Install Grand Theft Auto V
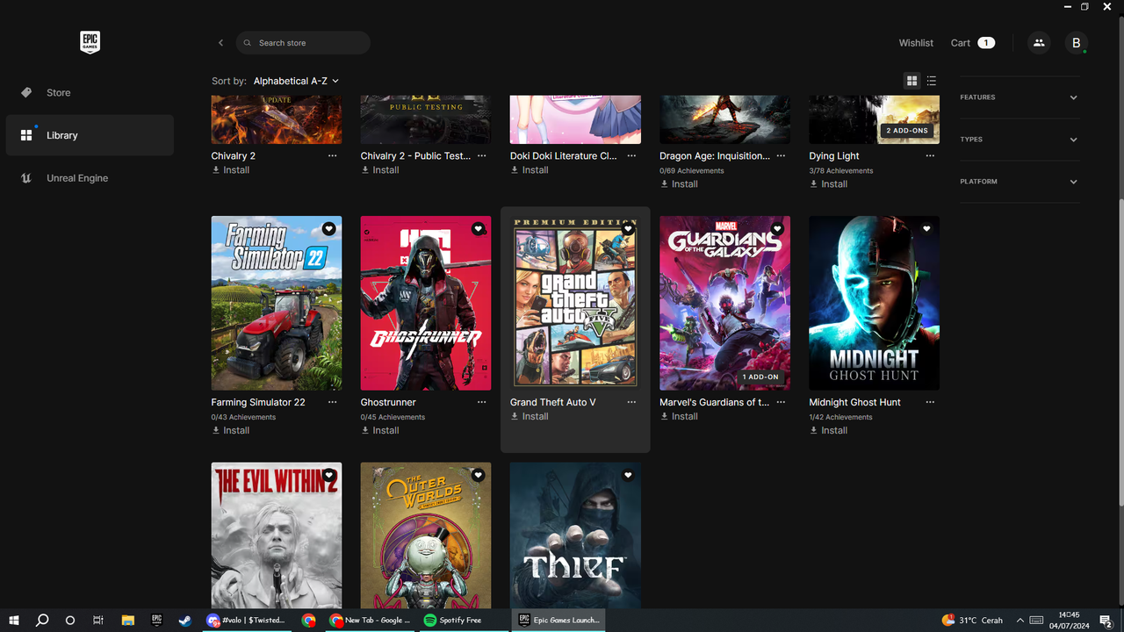 pyautogui.click(x=530, y=417)
